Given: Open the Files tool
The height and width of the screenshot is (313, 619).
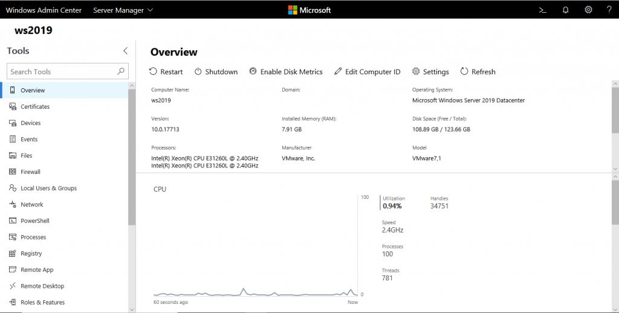Looking at the screenshot, I should click(65, 155).
